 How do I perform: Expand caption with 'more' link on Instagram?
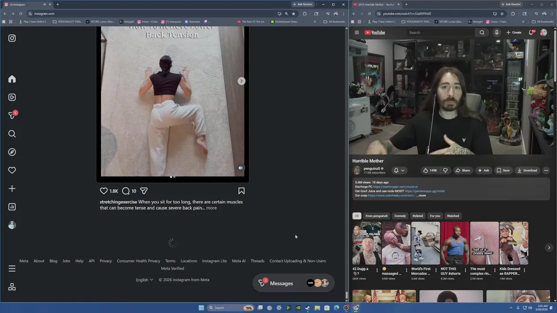click(x=211, y=208)
